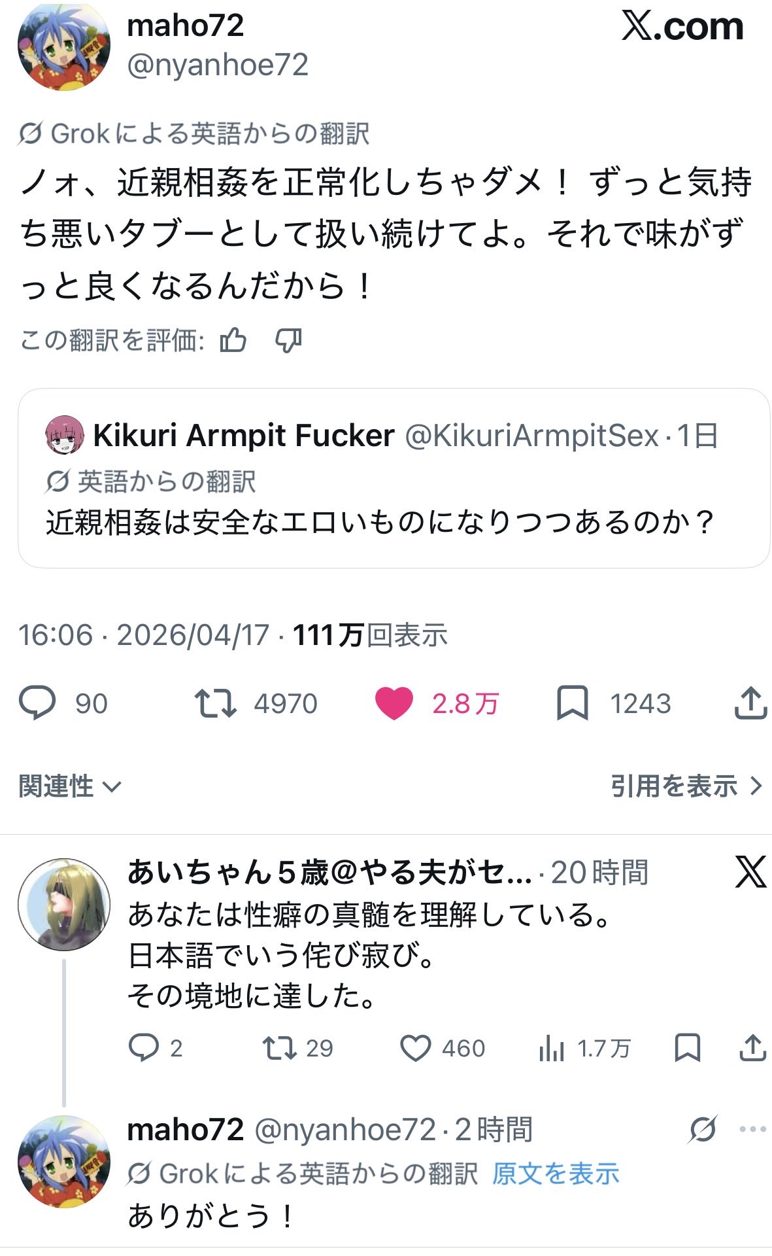The height and width of the screenshot is (1256, 772).
Task: Toggle bookmark on the main post
Action: tap(573, 703)
